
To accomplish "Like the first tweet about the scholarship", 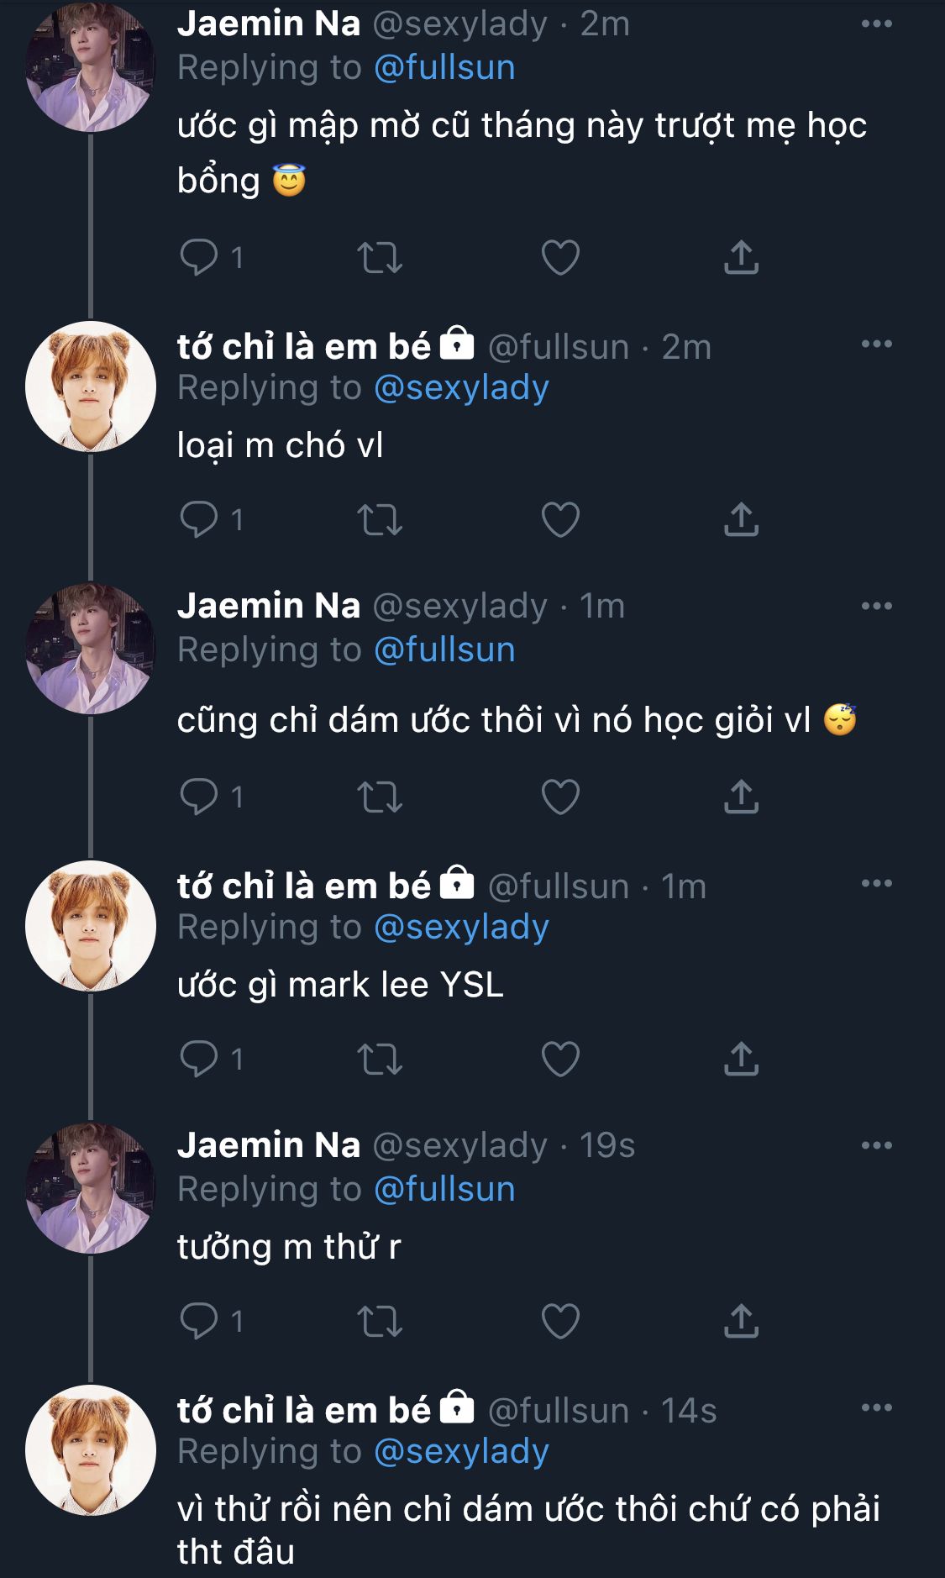I will 560,257.
